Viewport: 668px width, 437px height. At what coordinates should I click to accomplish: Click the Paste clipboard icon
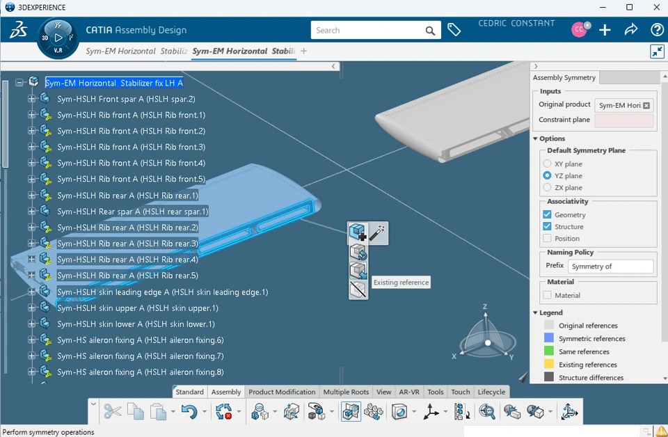tap(158, 412)
